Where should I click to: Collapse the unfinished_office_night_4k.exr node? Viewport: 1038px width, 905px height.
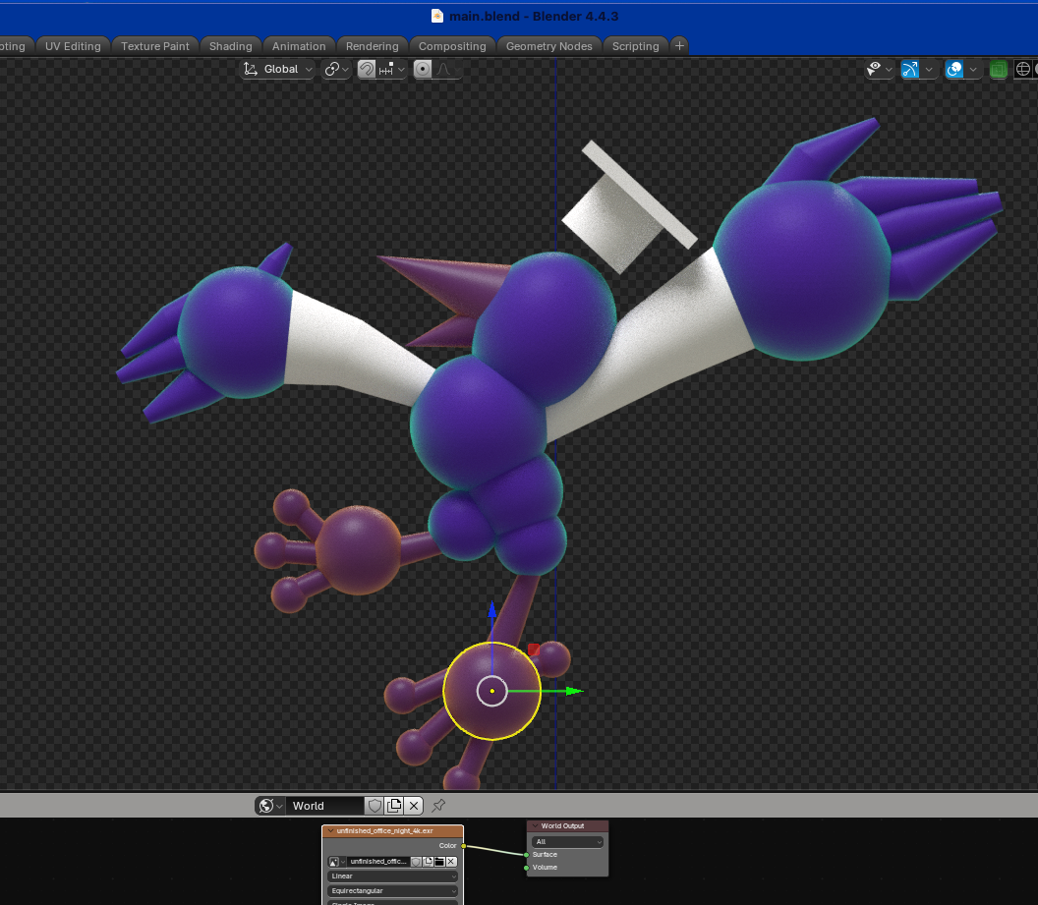[x=330, y=830]
